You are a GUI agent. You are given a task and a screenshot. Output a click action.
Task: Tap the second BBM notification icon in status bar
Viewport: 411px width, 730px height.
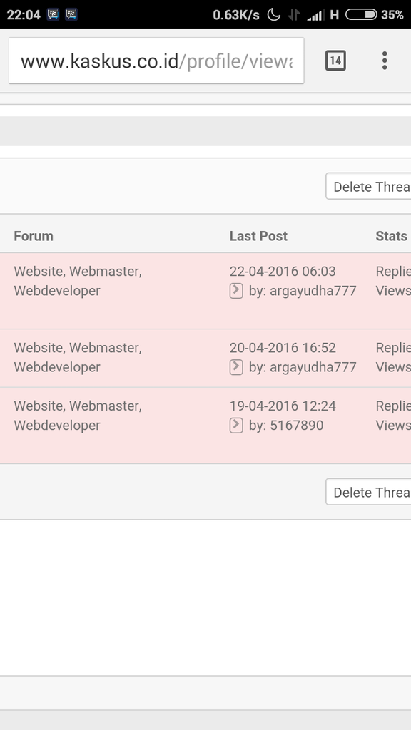point(71,14)
